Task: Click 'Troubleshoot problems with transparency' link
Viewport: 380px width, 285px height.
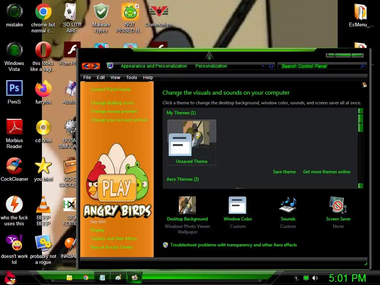Action: [x=233, y=245]
